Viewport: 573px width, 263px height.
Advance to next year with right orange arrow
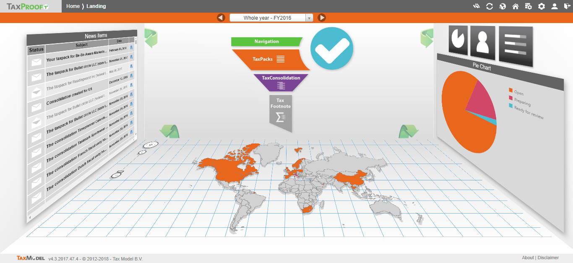(322, 18)
